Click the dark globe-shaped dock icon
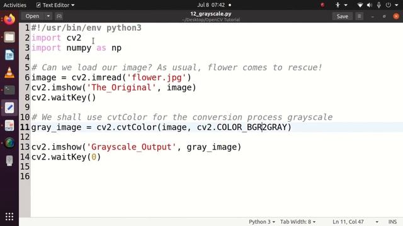 click(x=9, y=143)
